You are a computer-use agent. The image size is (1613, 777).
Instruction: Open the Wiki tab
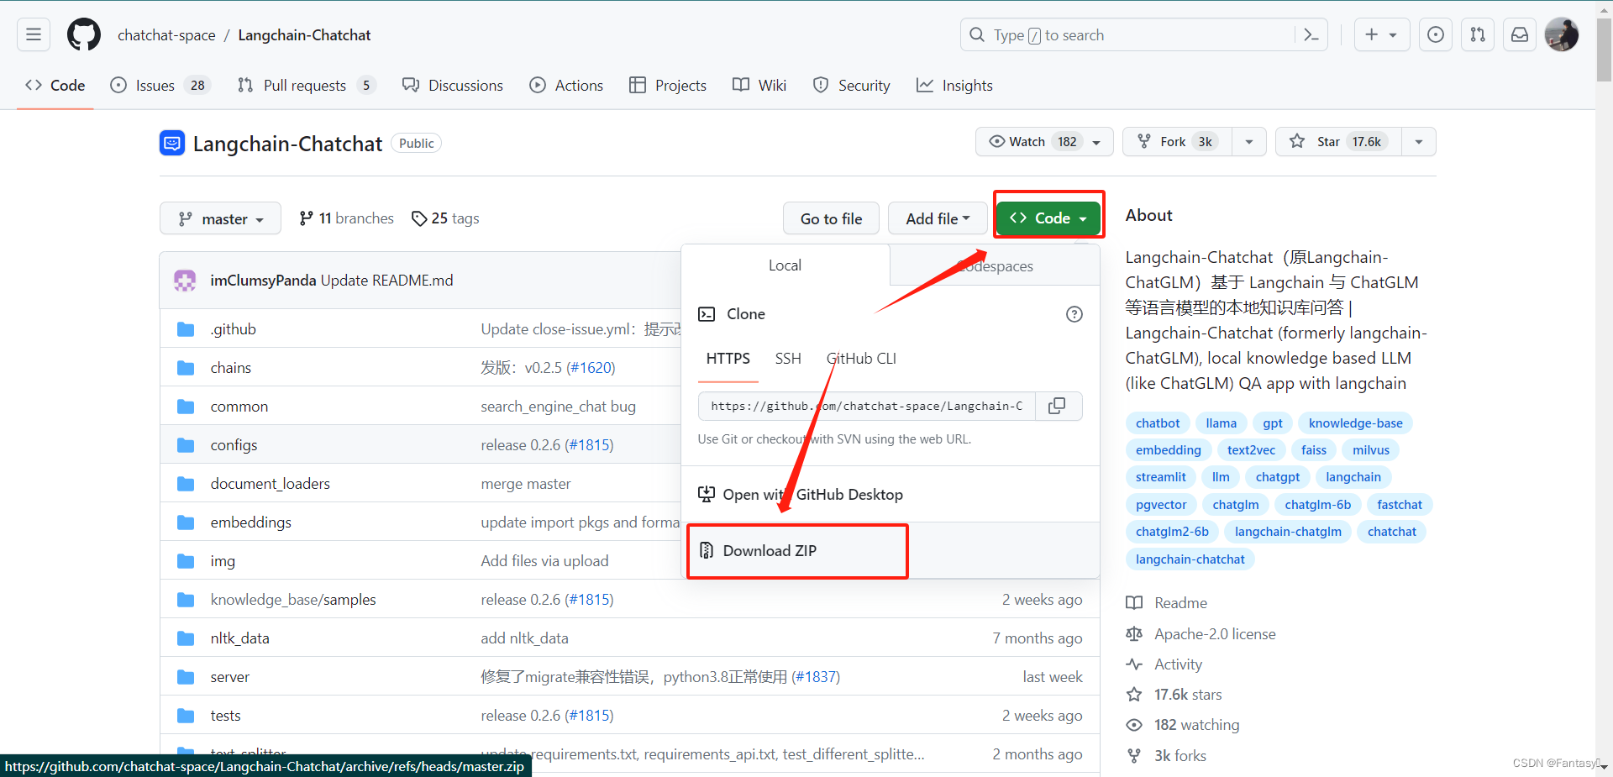click(759, 86)
